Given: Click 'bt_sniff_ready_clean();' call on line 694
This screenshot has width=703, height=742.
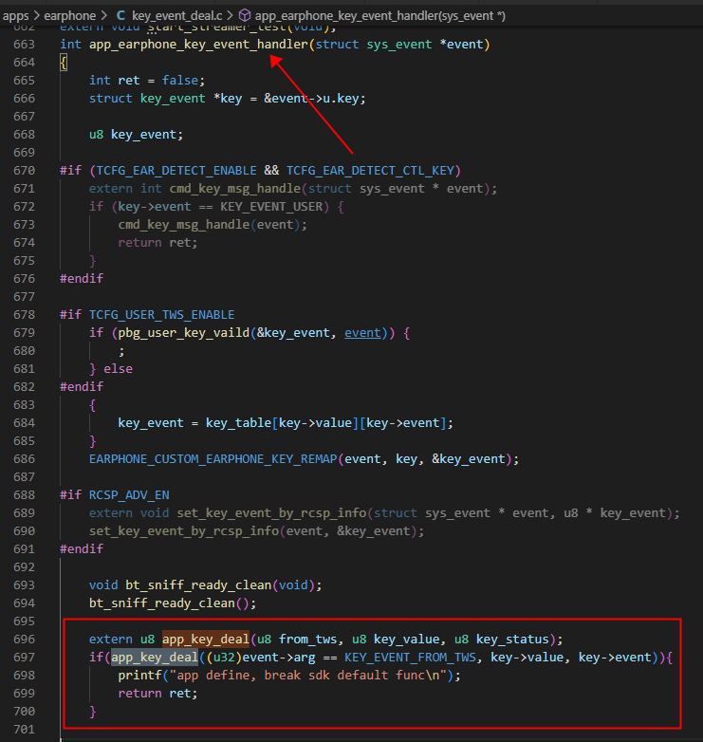Looking at the screenshot, I should pyautogui.click(x=173, y=603).
